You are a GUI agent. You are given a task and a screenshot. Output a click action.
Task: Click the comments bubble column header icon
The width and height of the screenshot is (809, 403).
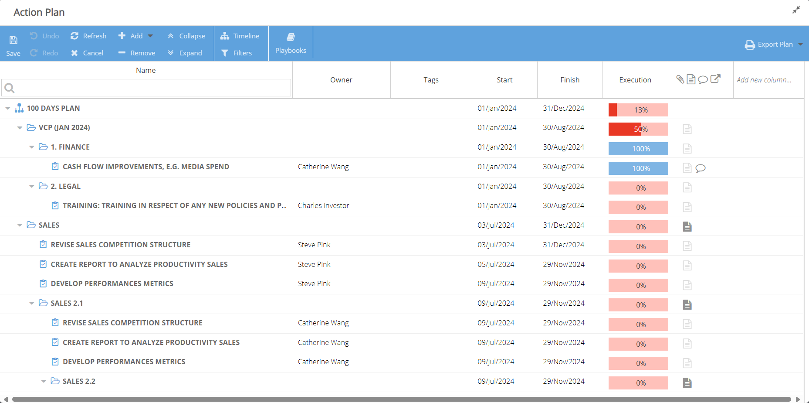[x=703, y=79]
